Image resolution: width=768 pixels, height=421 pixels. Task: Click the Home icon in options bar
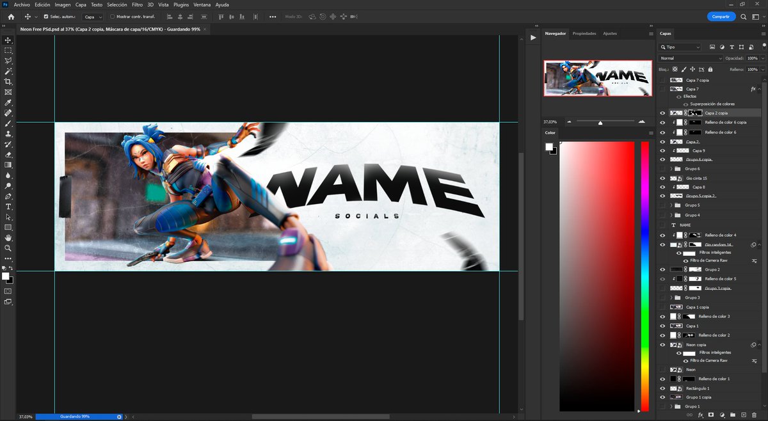click(11, 17)
